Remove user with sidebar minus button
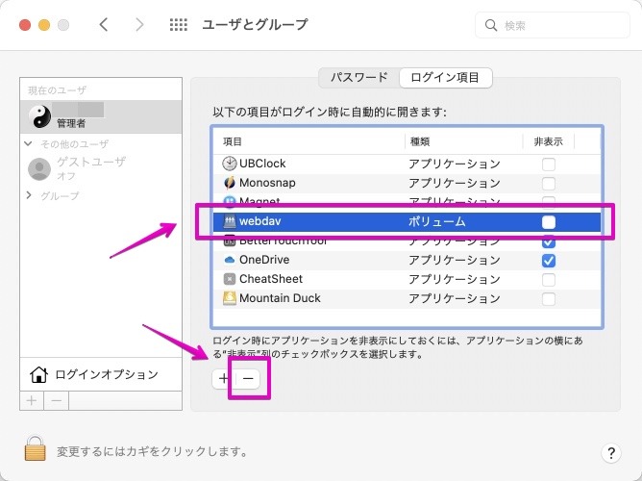The image size is (642, 481). point(57,400)
